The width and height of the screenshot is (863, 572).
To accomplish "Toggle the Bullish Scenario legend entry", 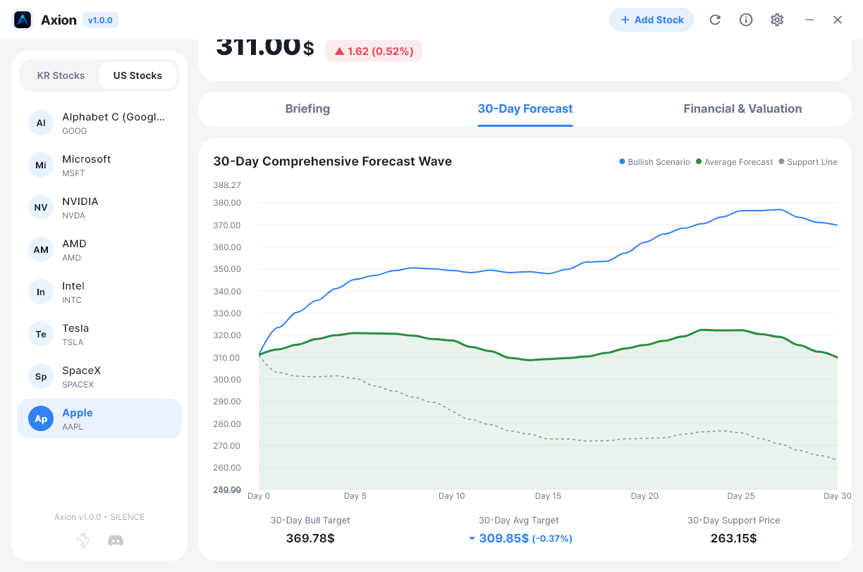I will 654,162.
